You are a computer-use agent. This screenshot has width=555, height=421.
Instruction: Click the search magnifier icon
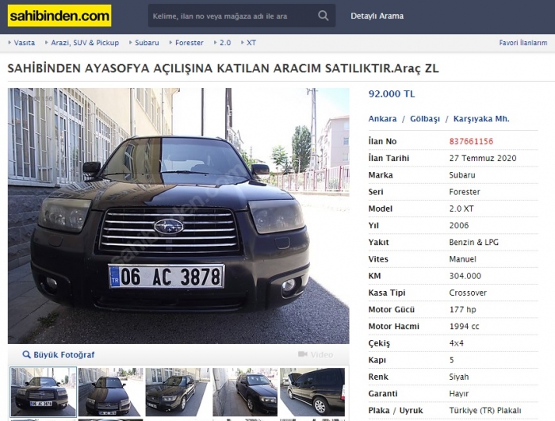point(323,16)
